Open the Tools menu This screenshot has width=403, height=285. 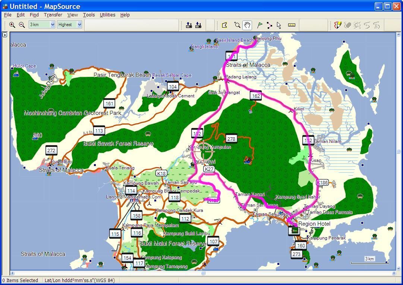(89, 15)
